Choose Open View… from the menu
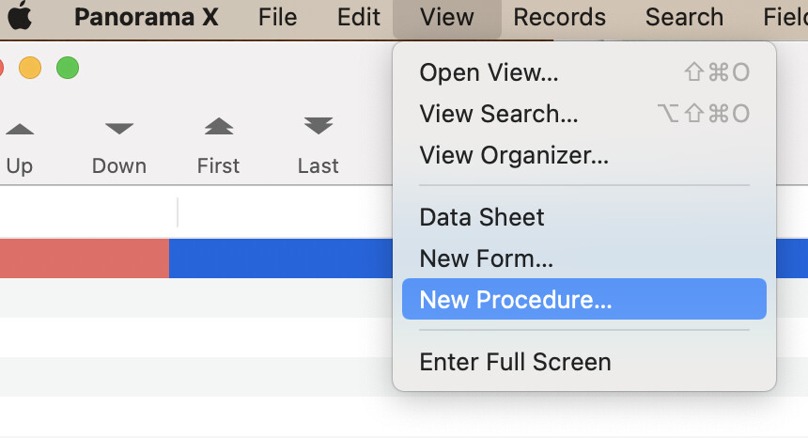 coord(489,72)
